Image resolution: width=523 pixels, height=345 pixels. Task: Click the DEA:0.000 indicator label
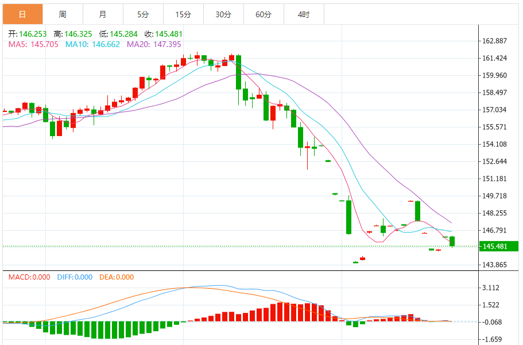click(x=117, y=277)
